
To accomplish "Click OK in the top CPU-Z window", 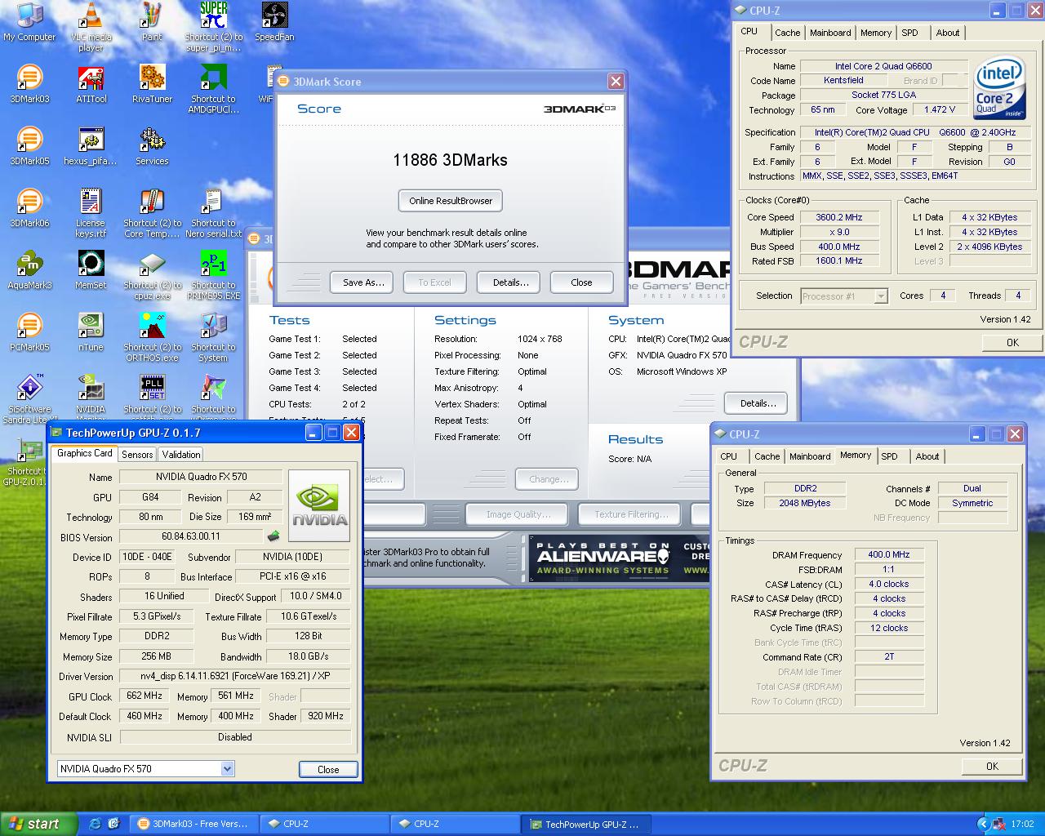I will (1012, 342).
